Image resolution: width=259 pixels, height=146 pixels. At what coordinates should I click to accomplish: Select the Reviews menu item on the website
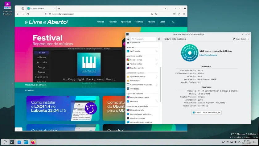[151, 22]
